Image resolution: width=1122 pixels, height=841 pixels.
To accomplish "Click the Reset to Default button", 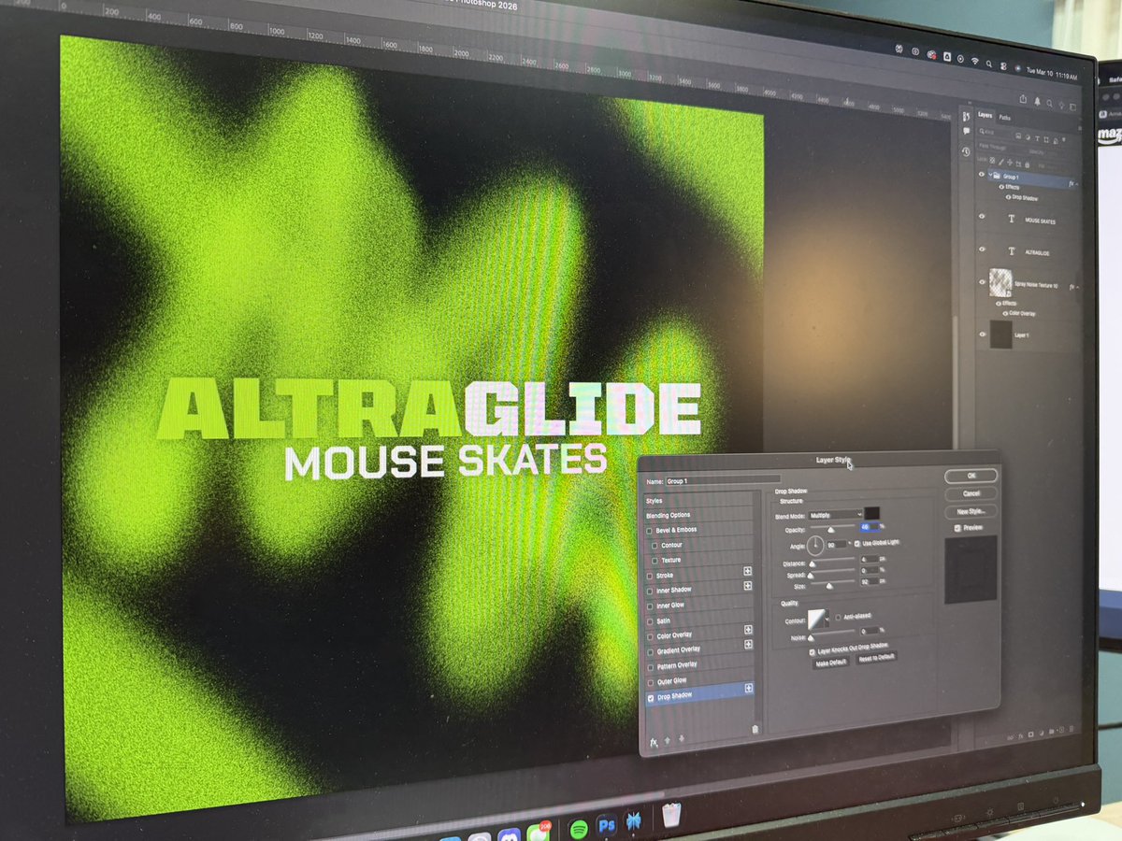I will click(x=876, y=658).
